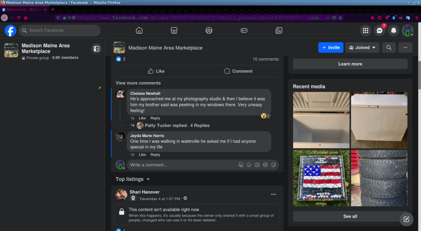Viewport: 421px width, 231px height.
Task: Expand the Joined dropdown
Action: click(362, 48)
